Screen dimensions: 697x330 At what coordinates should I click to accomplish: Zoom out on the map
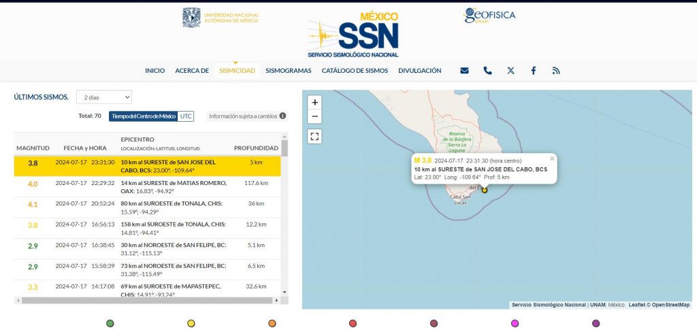tap(314, 116)
